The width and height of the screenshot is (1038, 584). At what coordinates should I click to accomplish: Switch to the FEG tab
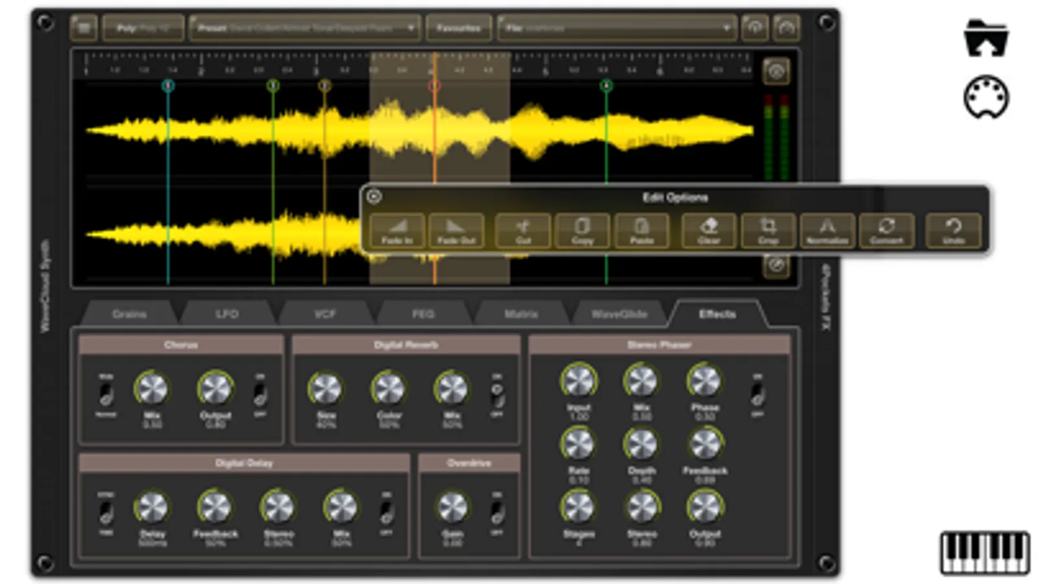click(x=423, y=314)
